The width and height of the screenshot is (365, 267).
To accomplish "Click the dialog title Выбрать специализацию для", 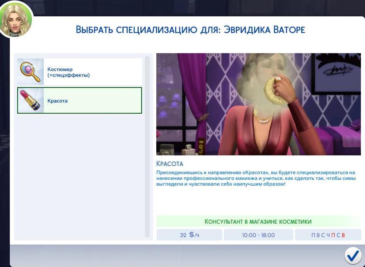I will [x=190, y=30].
